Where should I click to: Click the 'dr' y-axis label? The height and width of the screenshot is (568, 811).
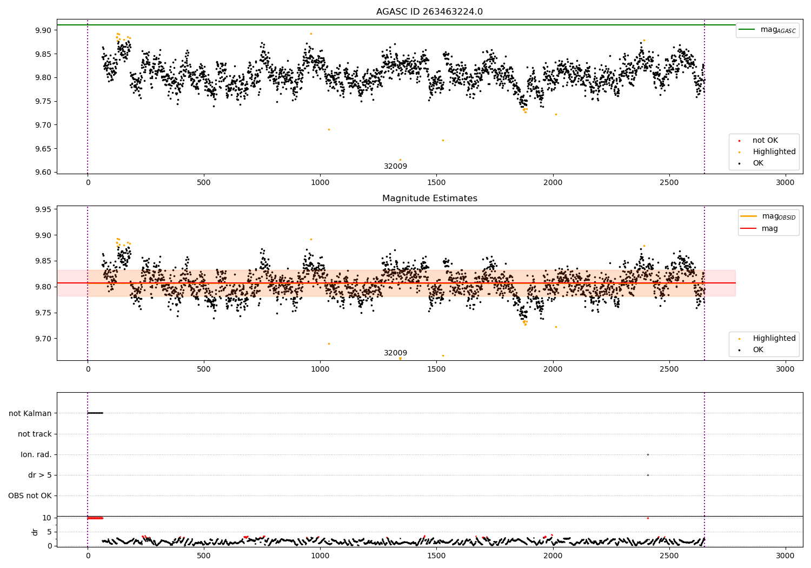point(35,532)
